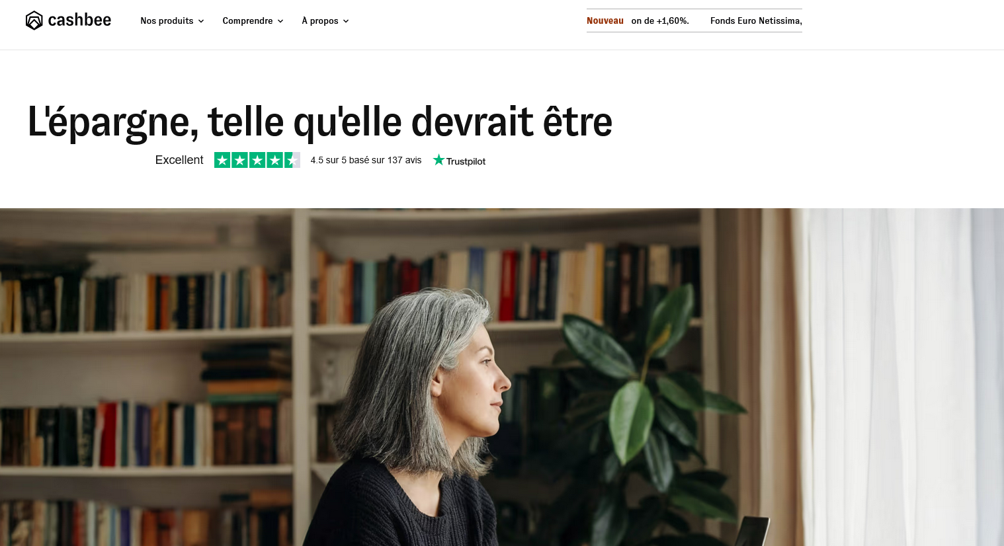This screenshot has width=1004, height=546.
Task: Click the cashbee hexagon logo icon
Action: [34, 20]
